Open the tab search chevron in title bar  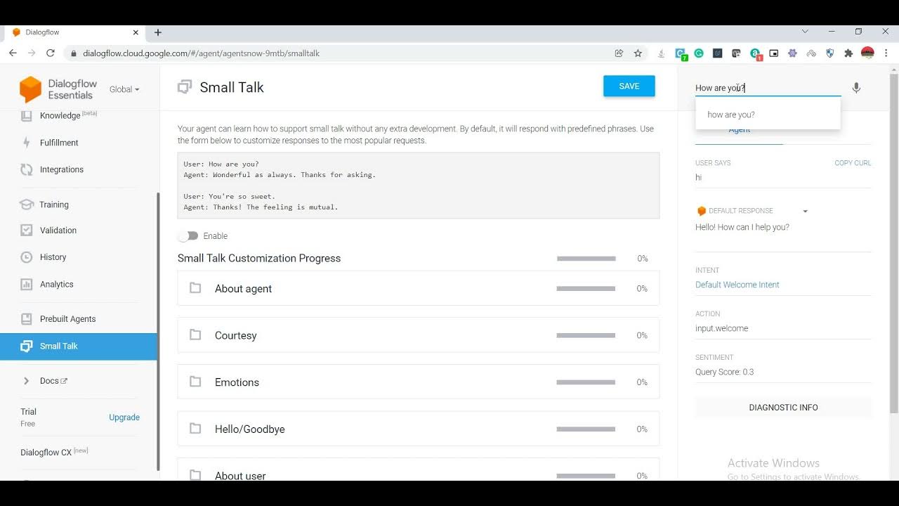(805, 32)
